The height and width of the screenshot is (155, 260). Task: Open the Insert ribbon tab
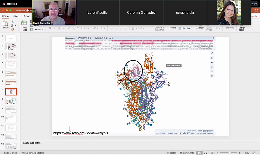16,16
